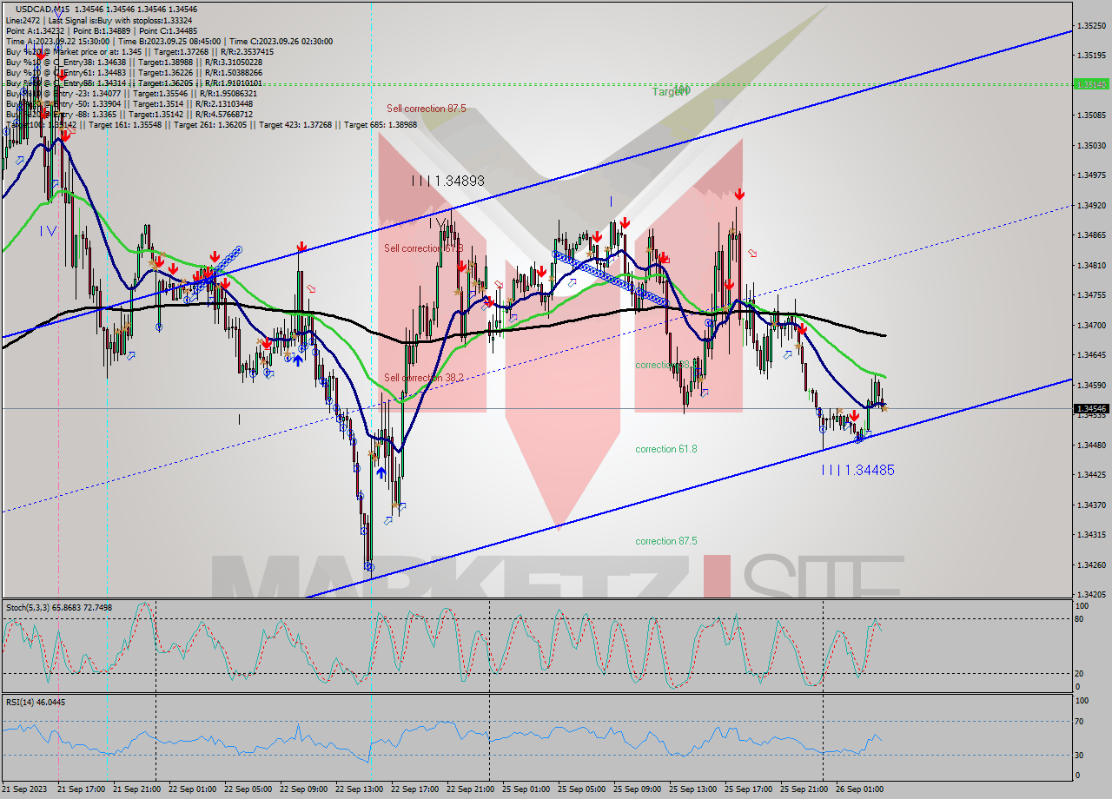Screen dimensions: 1112x799
Task: Click current price tag 1.34546 on axis
Action: pos(1090,408)
